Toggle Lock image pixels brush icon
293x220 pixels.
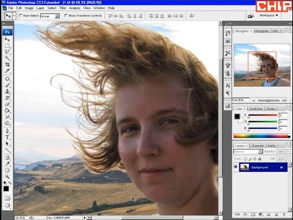[x=250, y=159]
